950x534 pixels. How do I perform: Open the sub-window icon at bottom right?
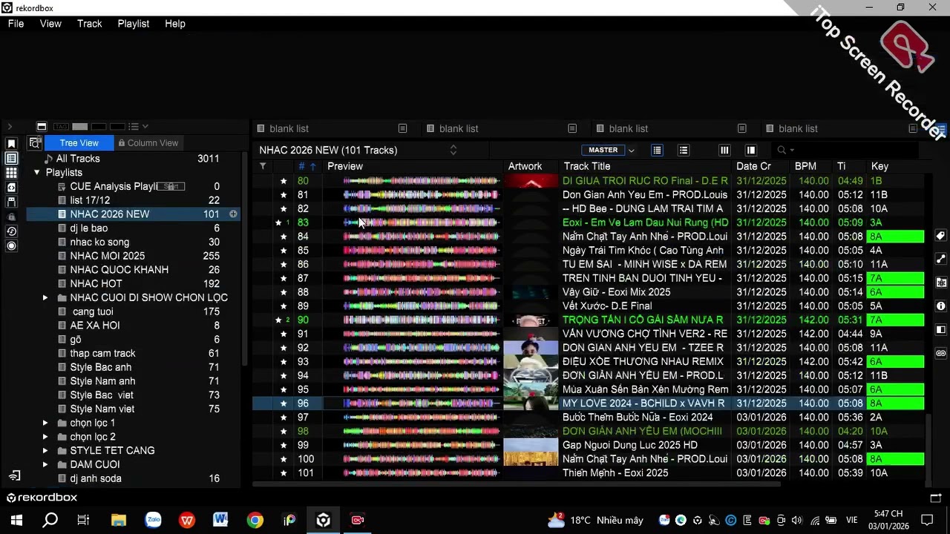click(x=935, y=498)
